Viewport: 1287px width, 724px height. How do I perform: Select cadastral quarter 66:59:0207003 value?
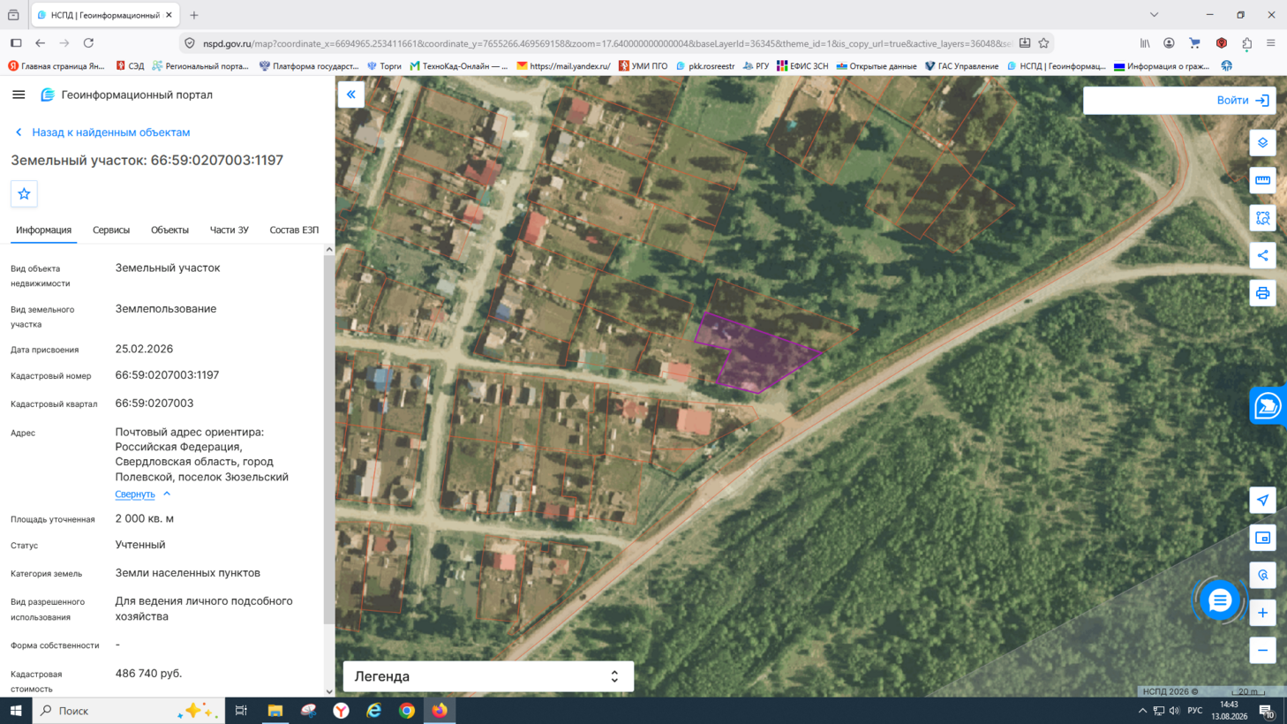point(154,403)
